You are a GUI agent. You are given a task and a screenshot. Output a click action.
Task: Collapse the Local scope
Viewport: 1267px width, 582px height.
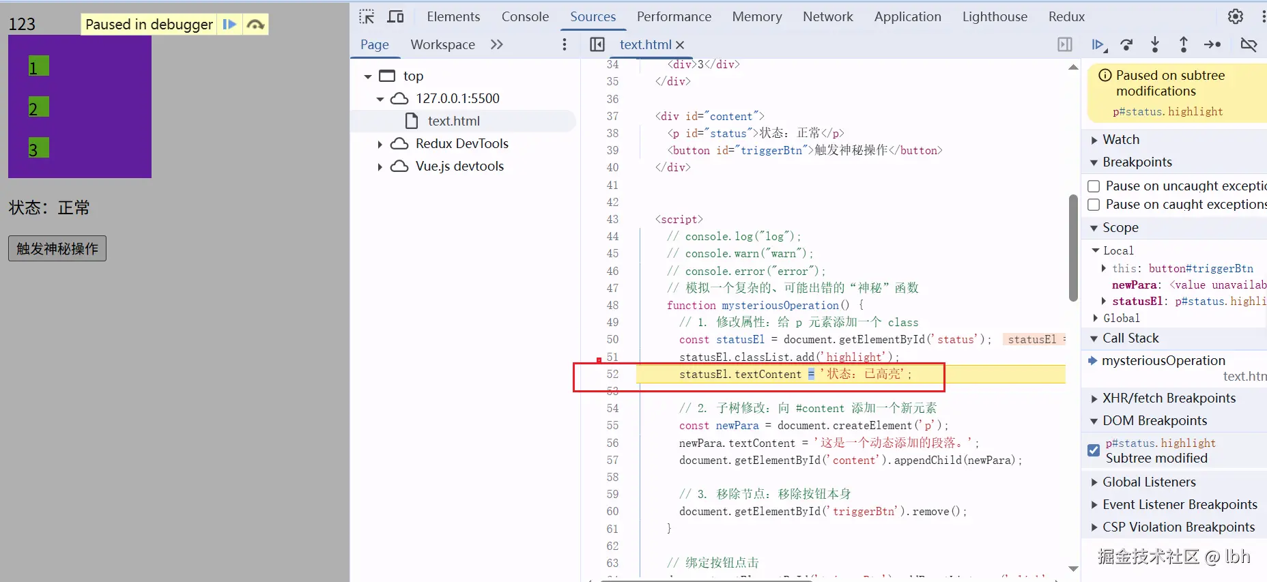pyautogui.click(x=1096, y=250)
